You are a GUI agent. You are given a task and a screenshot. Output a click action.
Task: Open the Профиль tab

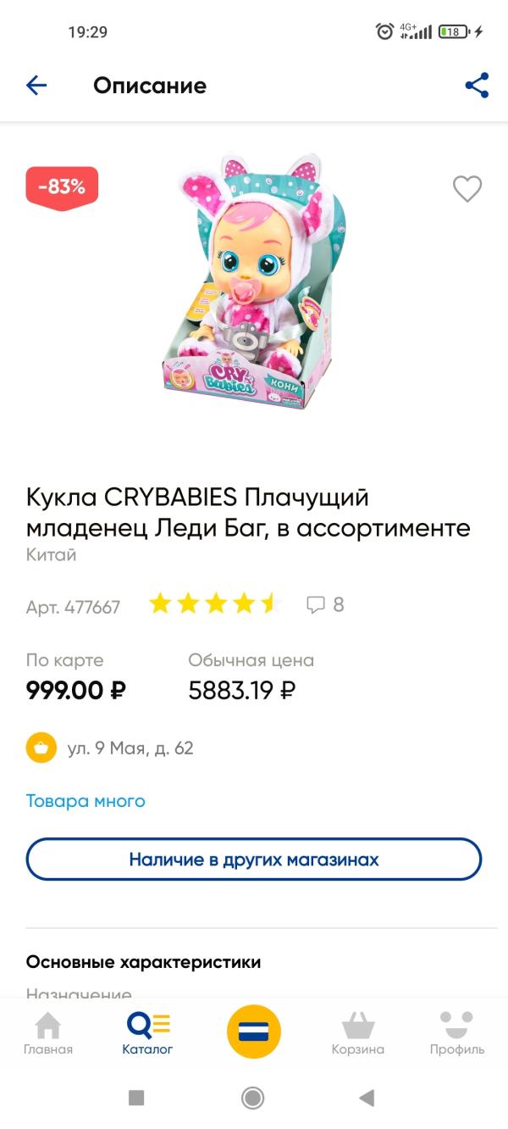pos(457,1034)
